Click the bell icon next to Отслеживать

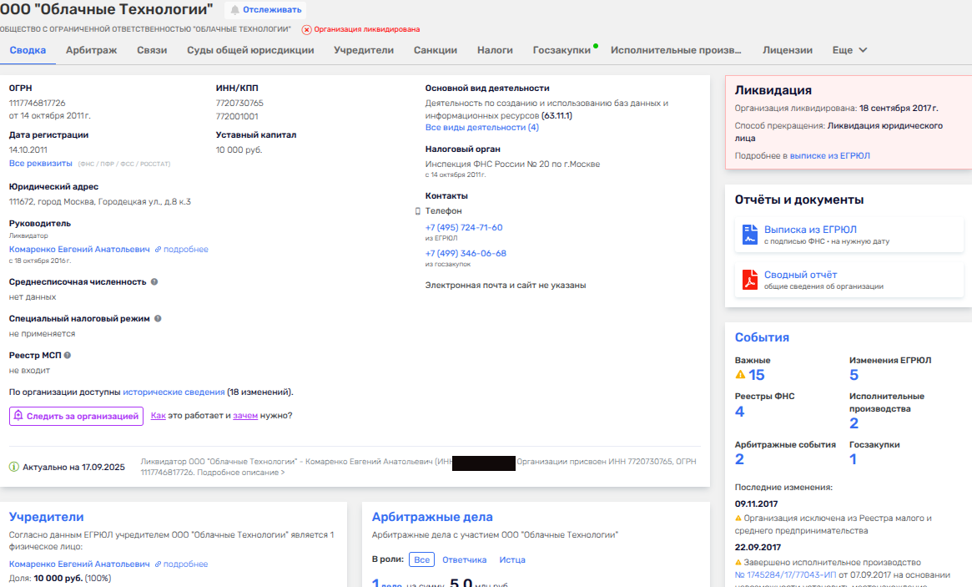234,10
